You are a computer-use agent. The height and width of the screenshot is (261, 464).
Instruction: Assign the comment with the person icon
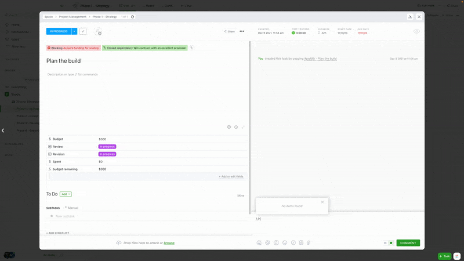(x=259, y=242)
